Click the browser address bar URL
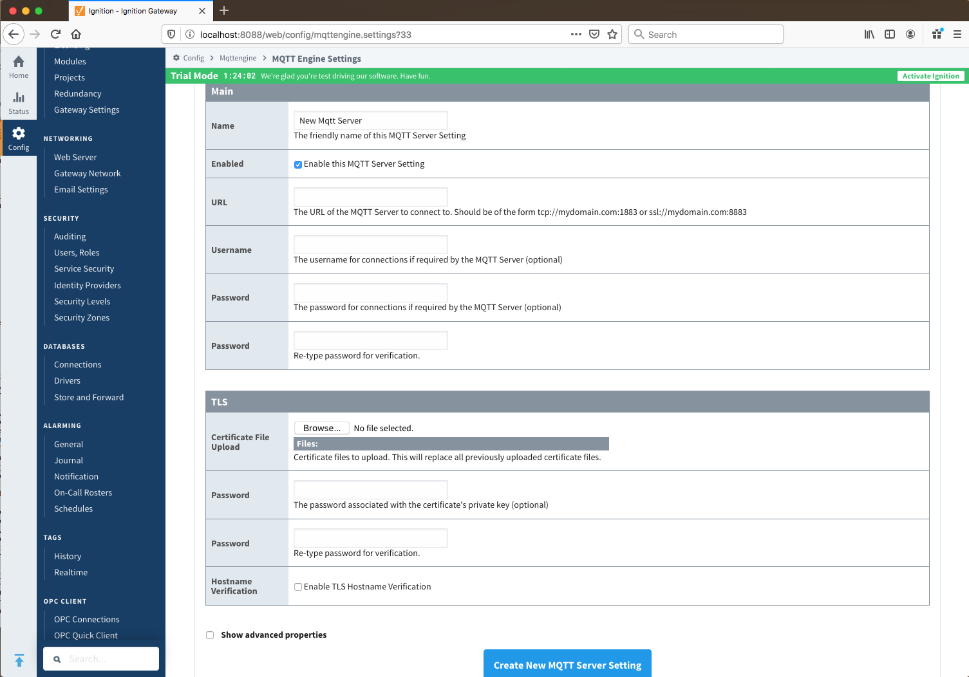Screen dimensions: 969x677 [306, 35]
